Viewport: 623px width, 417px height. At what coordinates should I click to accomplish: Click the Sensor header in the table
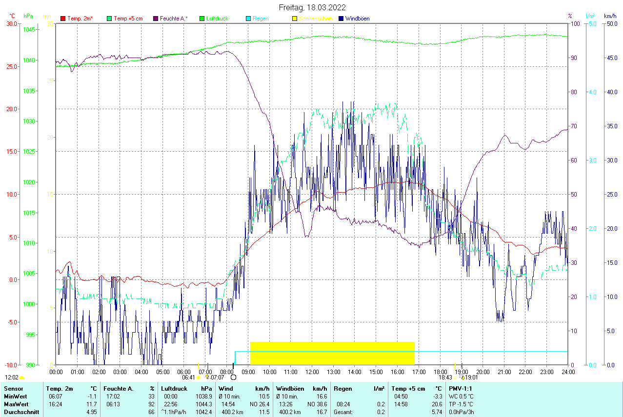click(x=13, y=389)
